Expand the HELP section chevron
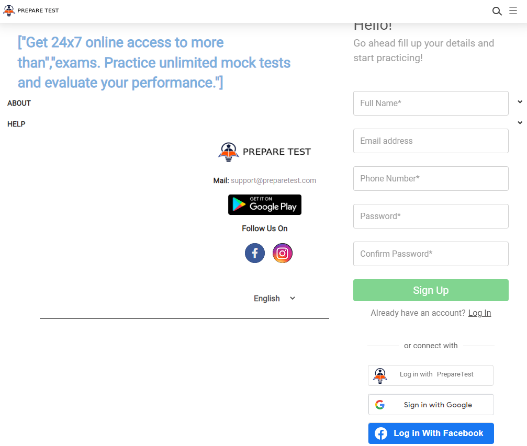Image resolution: width=527 pixels, height=446 pixels. coord(520,123)
